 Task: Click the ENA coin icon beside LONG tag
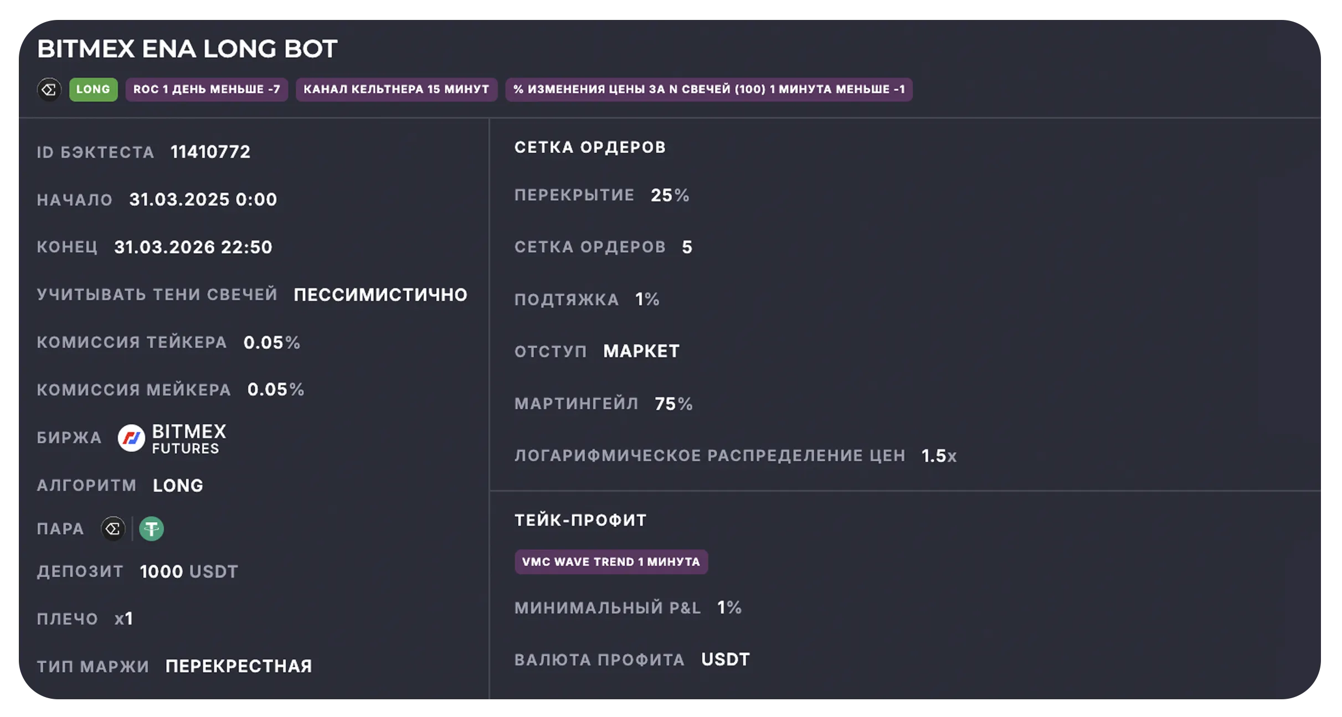(49, 89)
